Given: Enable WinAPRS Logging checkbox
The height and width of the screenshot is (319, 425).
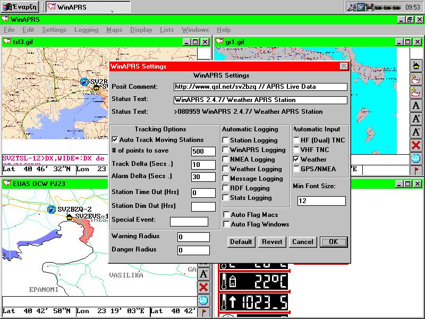Looking at the screenshot, I should (225, 150).
